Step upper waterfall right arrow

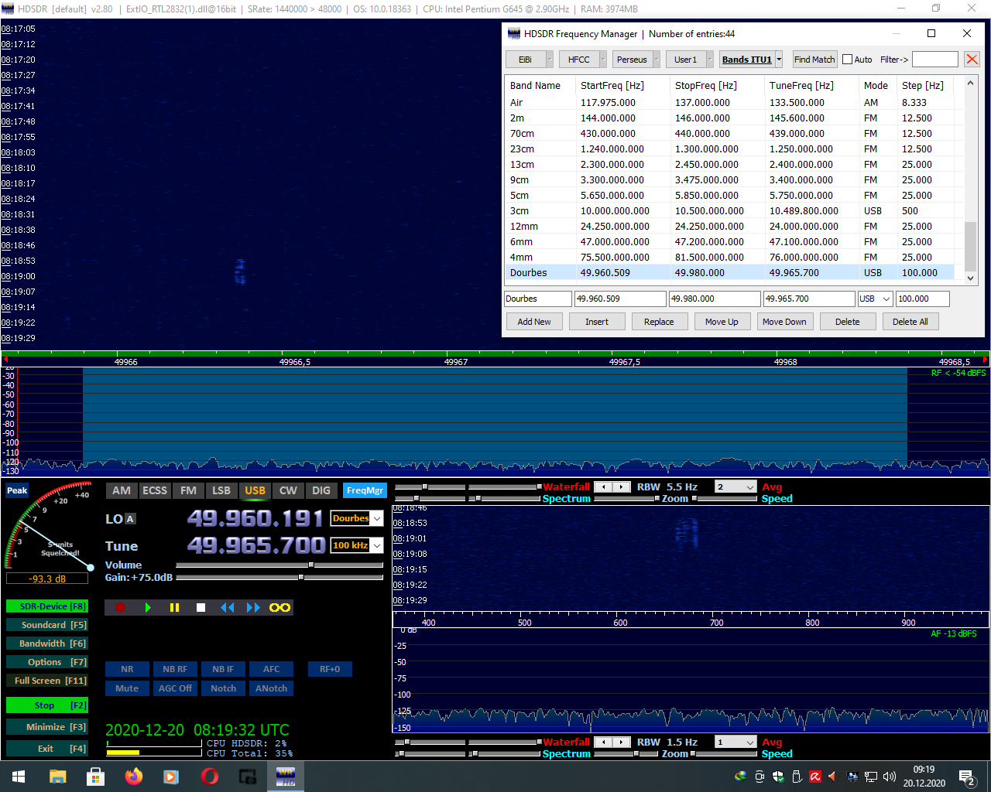(622, 487)
